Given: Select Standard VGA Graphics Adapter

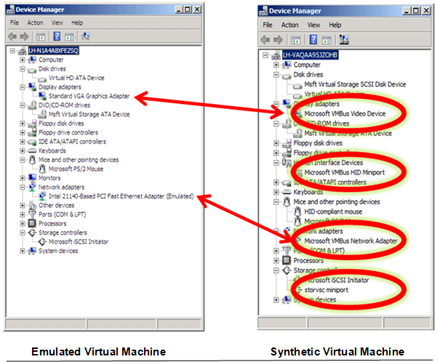Looking at the screenshot, I should coord(89,96).
